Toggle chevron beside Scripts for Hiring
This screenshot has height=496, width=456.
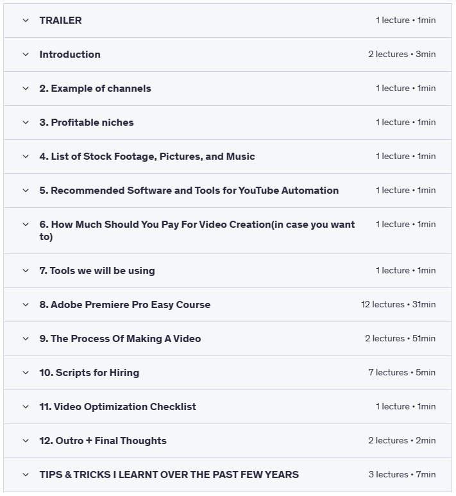(26, 373)
